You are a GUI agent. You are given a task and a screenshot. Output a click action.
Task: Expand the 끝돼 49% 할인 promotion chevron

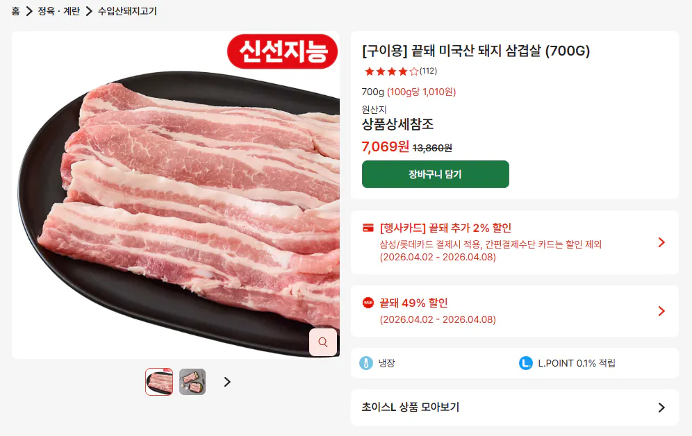[661, 311]
